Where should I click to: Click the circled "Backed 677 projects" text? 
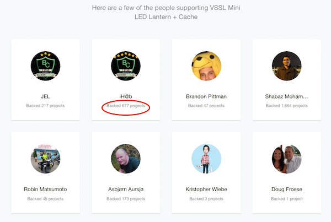(x=126, y=105)
